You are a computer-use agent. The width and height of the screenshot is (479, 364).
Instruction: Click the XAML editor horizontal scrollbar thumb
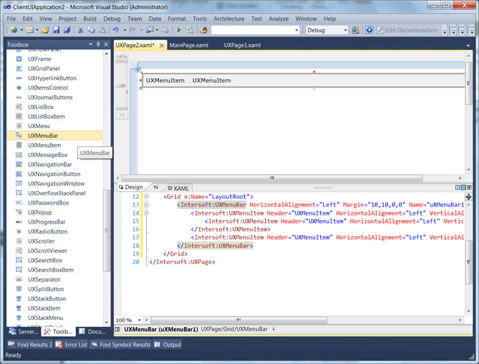pos(239,320)
